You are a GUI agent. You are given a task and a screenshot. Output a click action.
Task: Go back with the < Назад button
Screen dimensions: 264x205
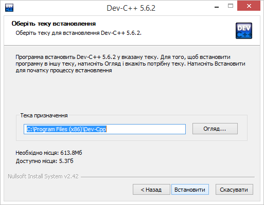tap(151, 190)
